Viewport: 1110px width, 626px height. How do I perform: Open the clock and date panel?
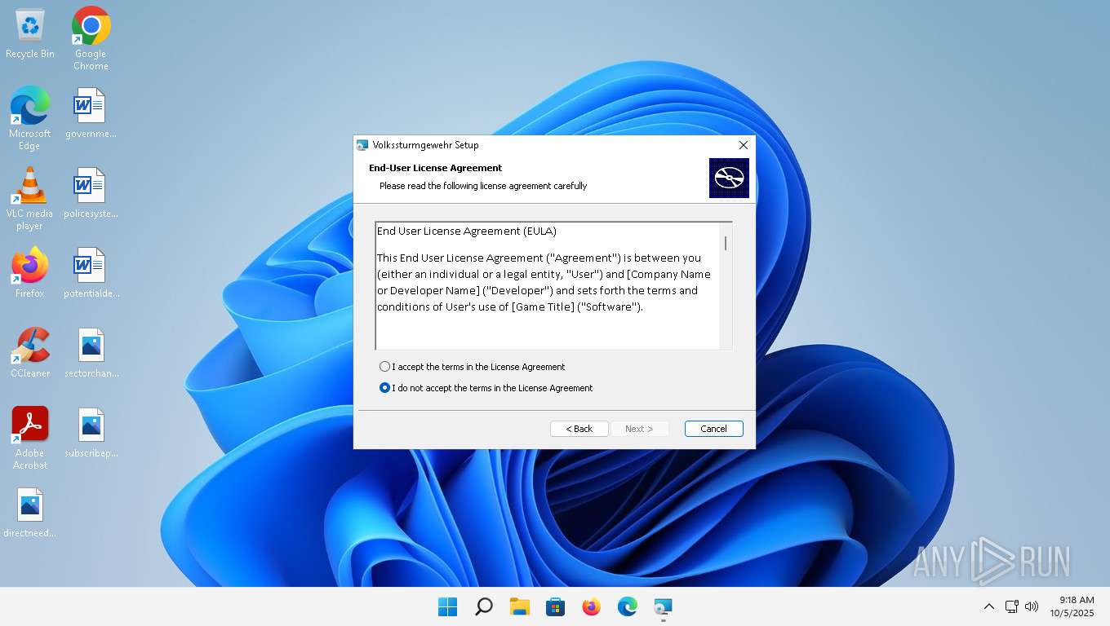[1072, 606]
